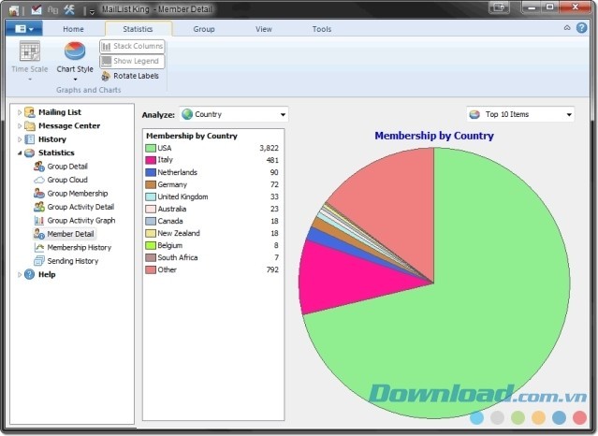Click the tools icon in title bar
Viewport: 598px width, 436px height.
(x=68, y=9)
